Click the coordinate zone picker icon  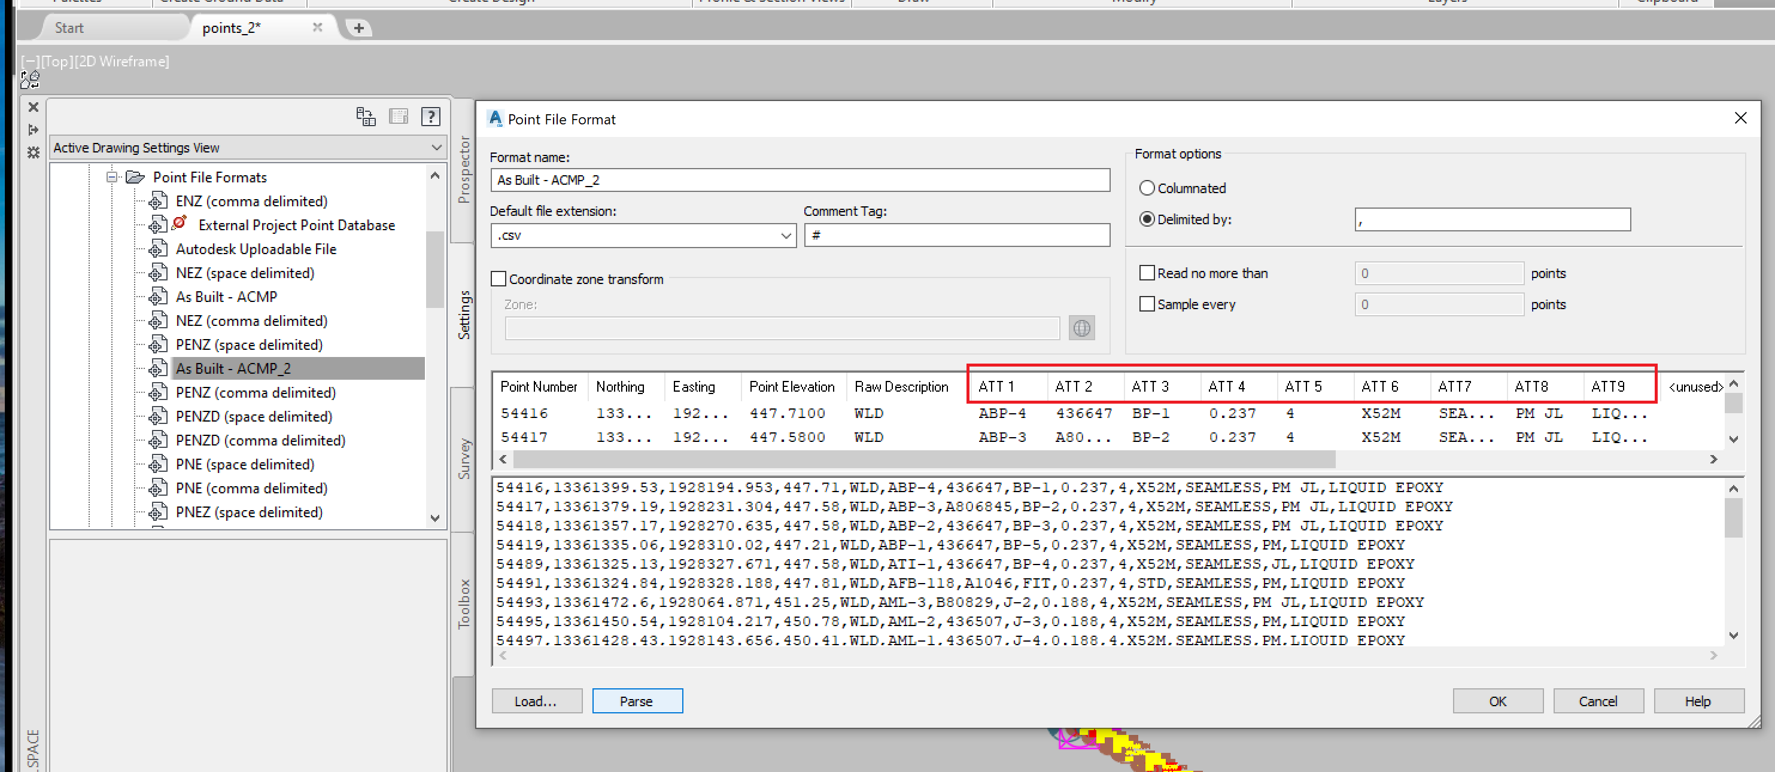(1083, 328)
